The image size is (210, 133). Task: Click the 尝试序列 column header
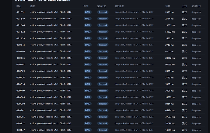pyautogui.click(x=196, y=6)
